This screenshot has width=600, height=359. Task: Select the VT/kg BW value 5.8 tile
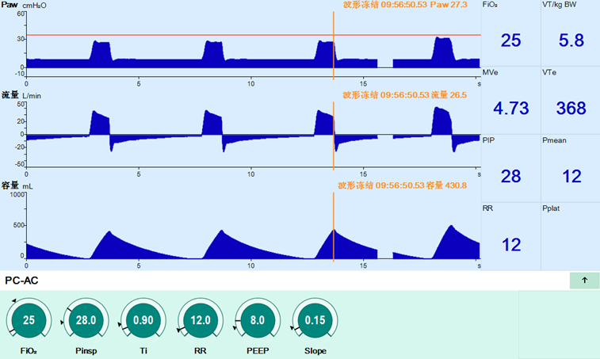[x=571, y=33]
